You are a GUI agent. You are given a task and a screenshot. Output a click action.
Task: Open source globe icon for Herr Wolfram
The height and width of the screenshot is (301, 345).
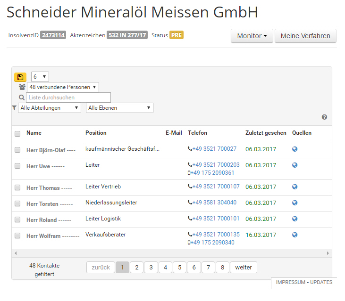[295, 235]
